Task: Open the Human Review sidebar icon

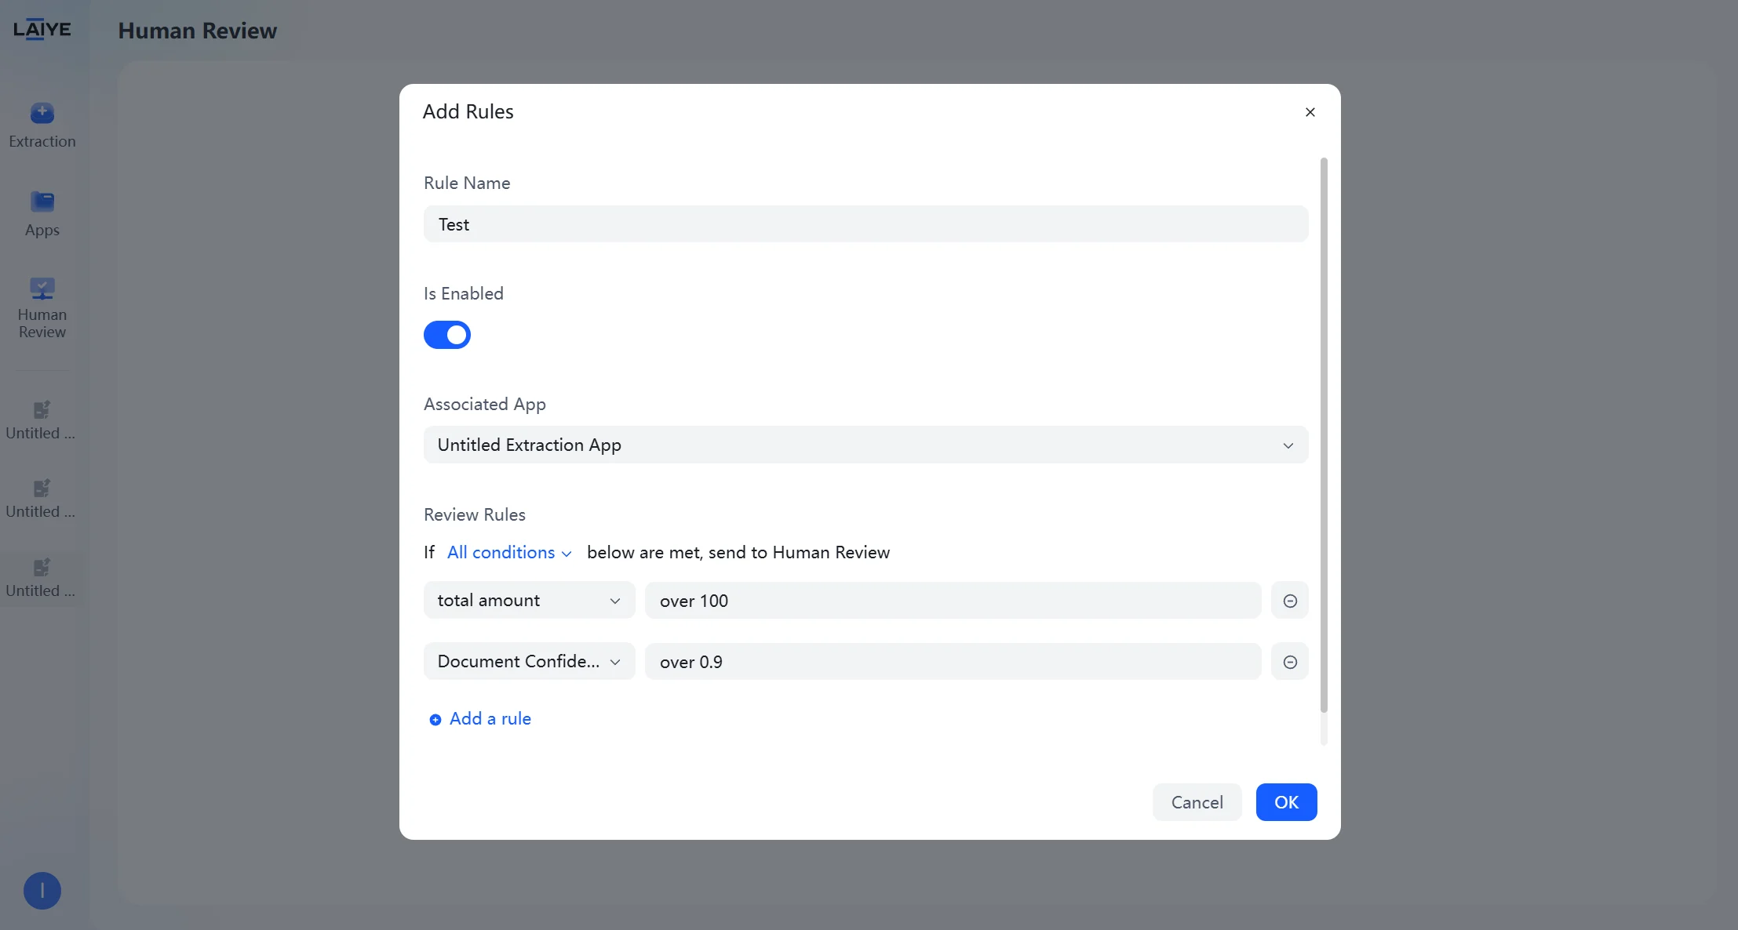Action: coord(42,288)
